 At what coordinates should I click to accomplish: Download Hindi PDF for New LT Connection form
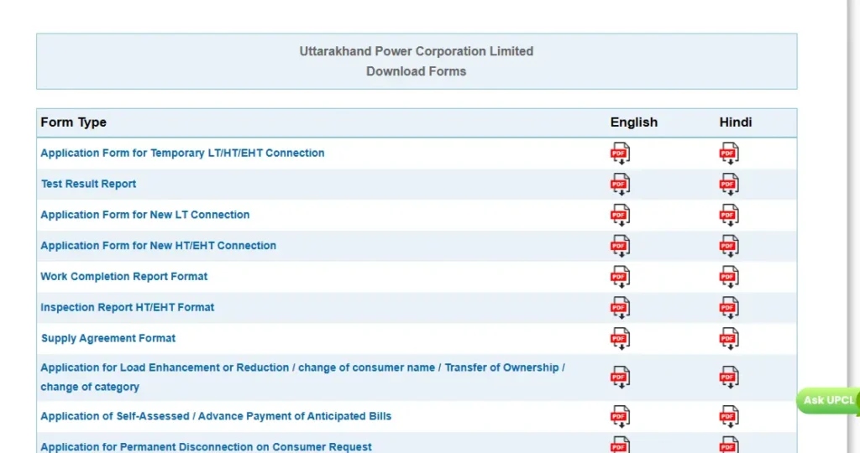[x=729, y=215]
